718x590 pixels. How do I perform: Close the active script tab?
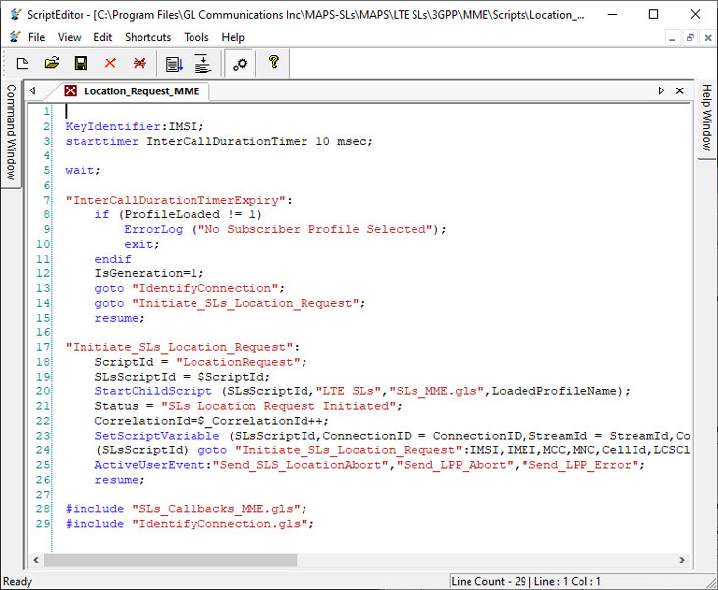pos(679,90)
